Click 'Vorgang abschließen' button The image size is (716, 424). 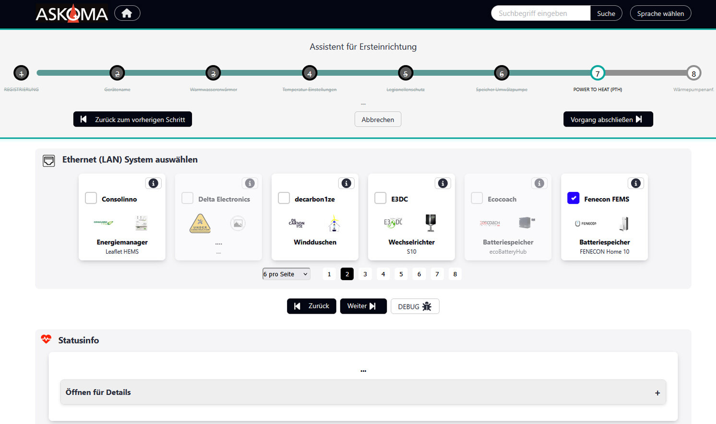pyautogui.click(x=608, y=119)
